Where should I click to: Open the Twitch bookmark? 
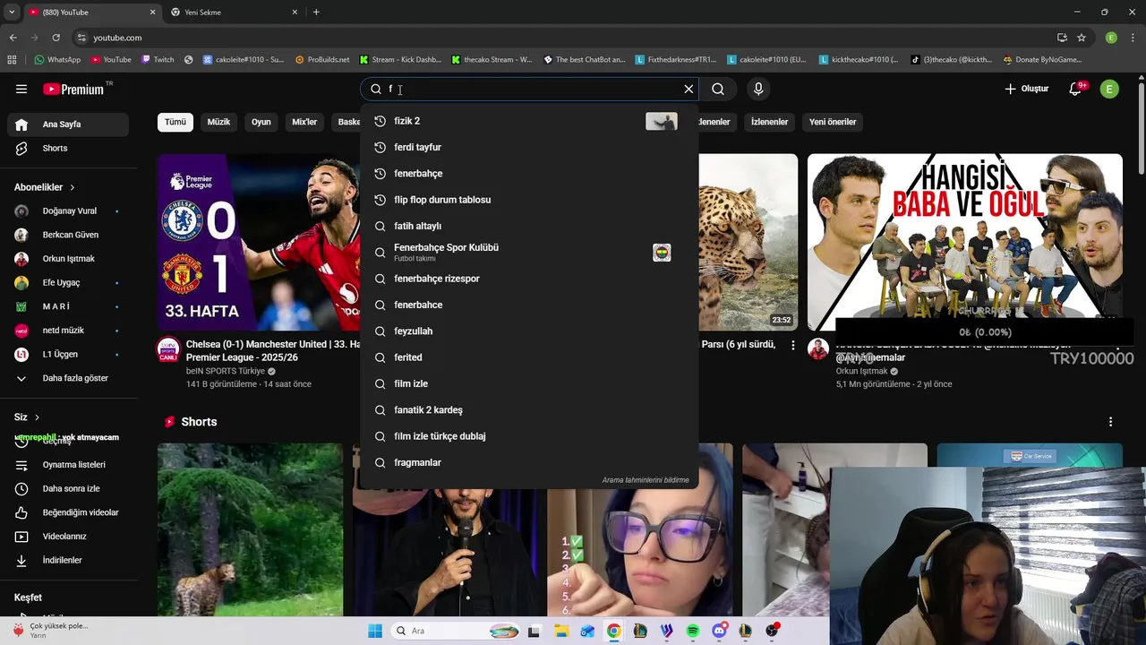158,60
